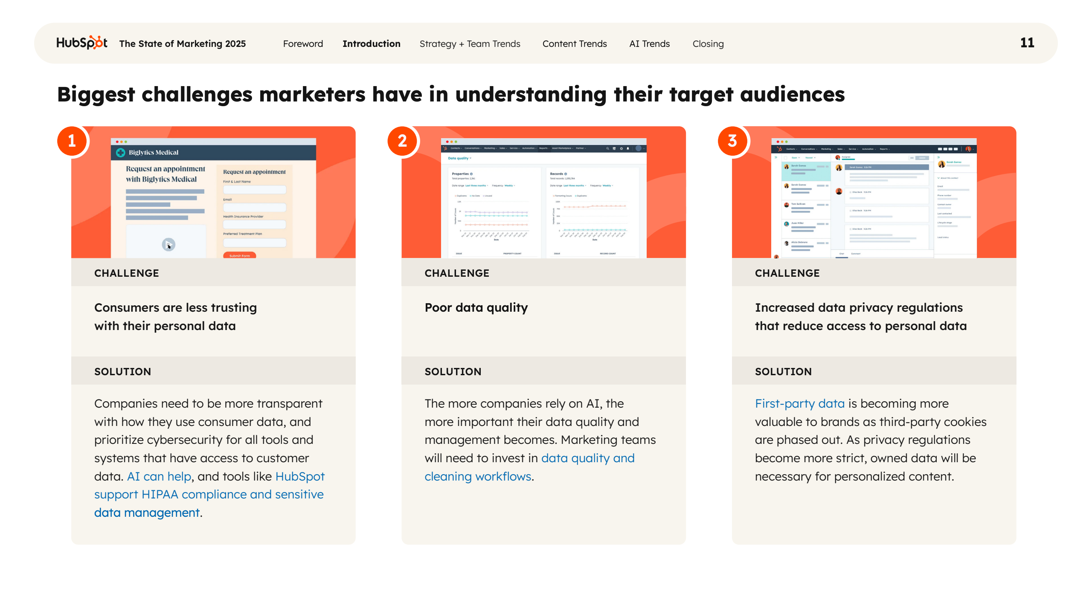Click the Submit Form button in mockup
The image size is (1092, 614).
(239, 255)
